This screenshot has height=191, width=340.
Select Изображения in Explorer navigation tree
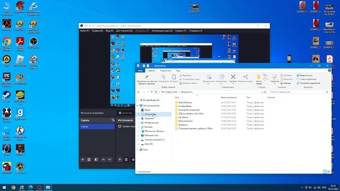[x=151, y=123]
